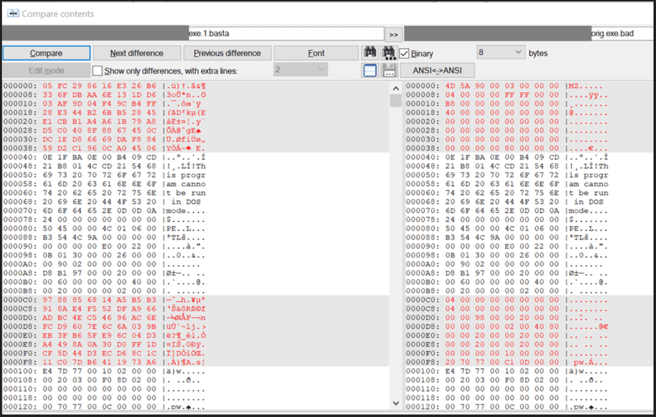Viewport: 656px width, 417px height.
Task: Click left pane row 000018 with 28 E3 44
Action: [105, 112]
